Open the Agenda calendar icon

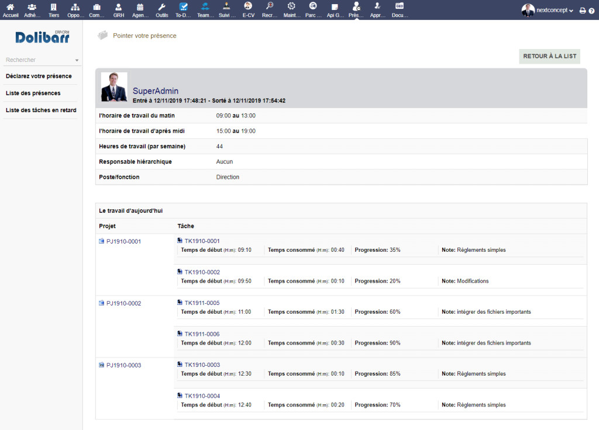140,7
